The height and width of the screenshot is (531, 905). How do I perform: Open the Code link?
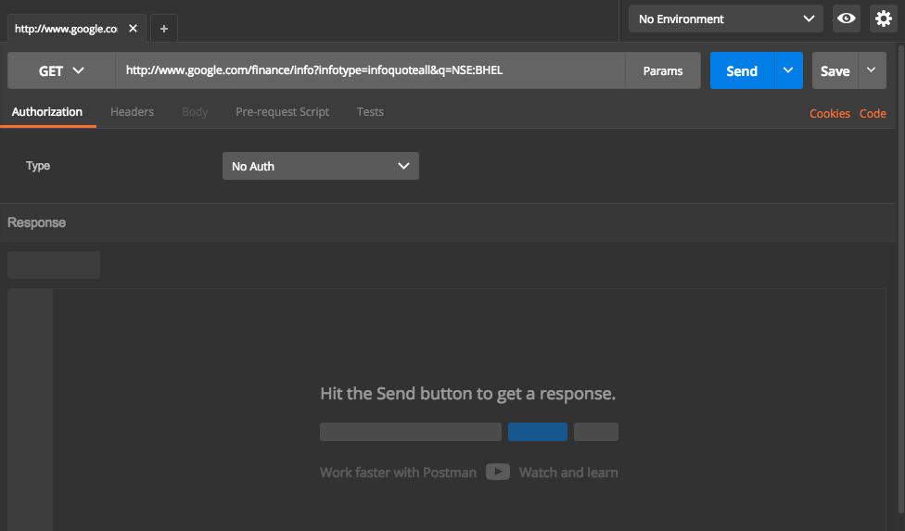coord(873,114)
